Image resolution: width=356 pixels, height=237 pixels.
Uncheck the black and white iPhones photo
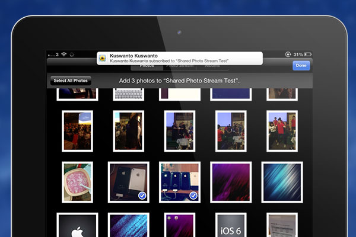point(129,182)
